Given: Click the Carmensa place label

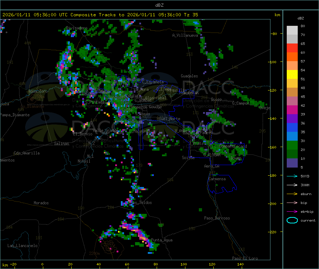Looking at the screenshot, I should point(217,179).
